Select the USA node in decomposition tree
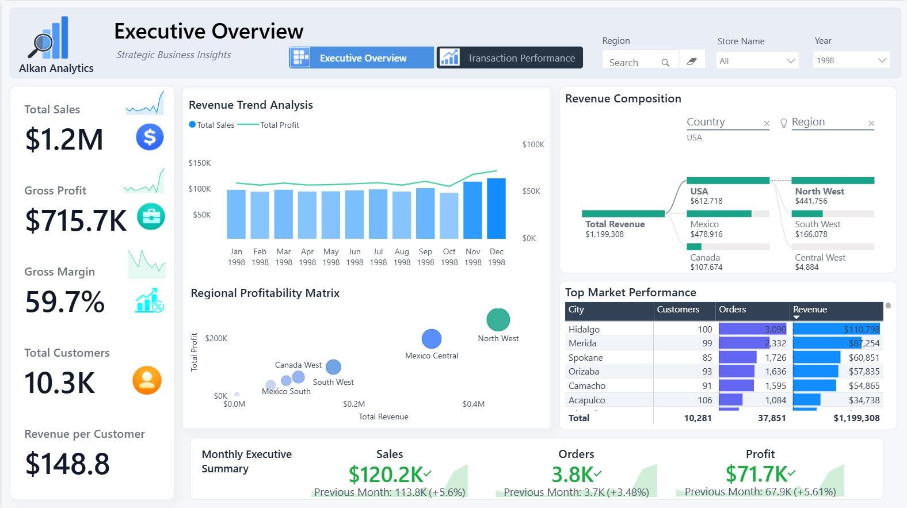This screenshot has width=907, height=508. [727, 192]
